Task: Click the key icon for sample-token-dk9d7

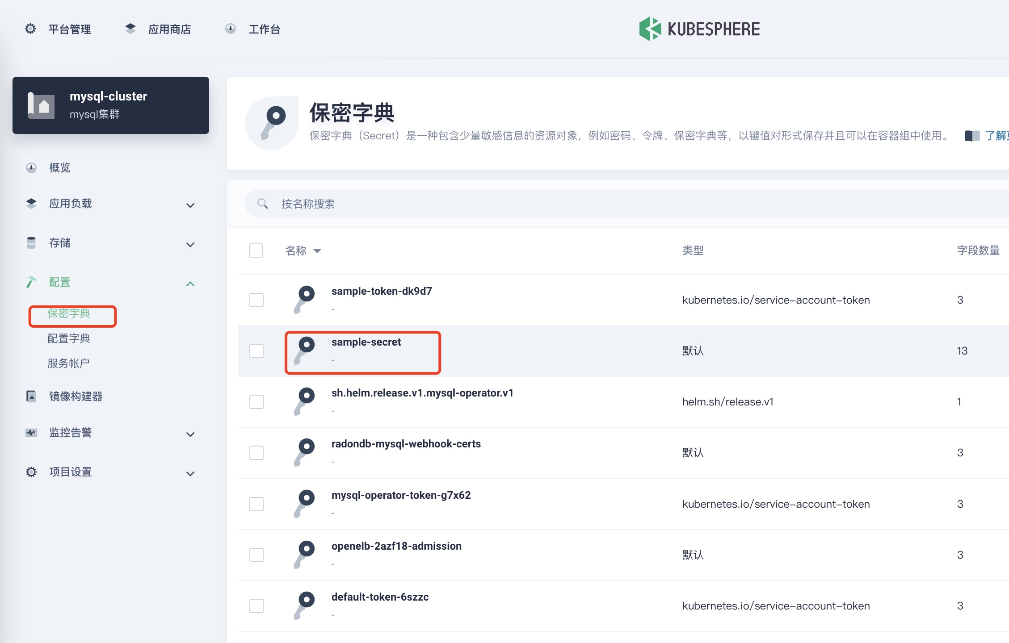Action: click(304, 300)
